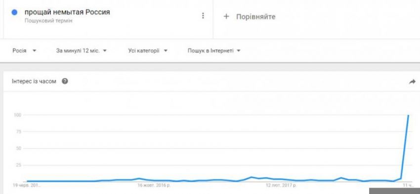Expand the Росія region dropdown
Viewport: 420px width, 194px height.
[x=24, y=51]
